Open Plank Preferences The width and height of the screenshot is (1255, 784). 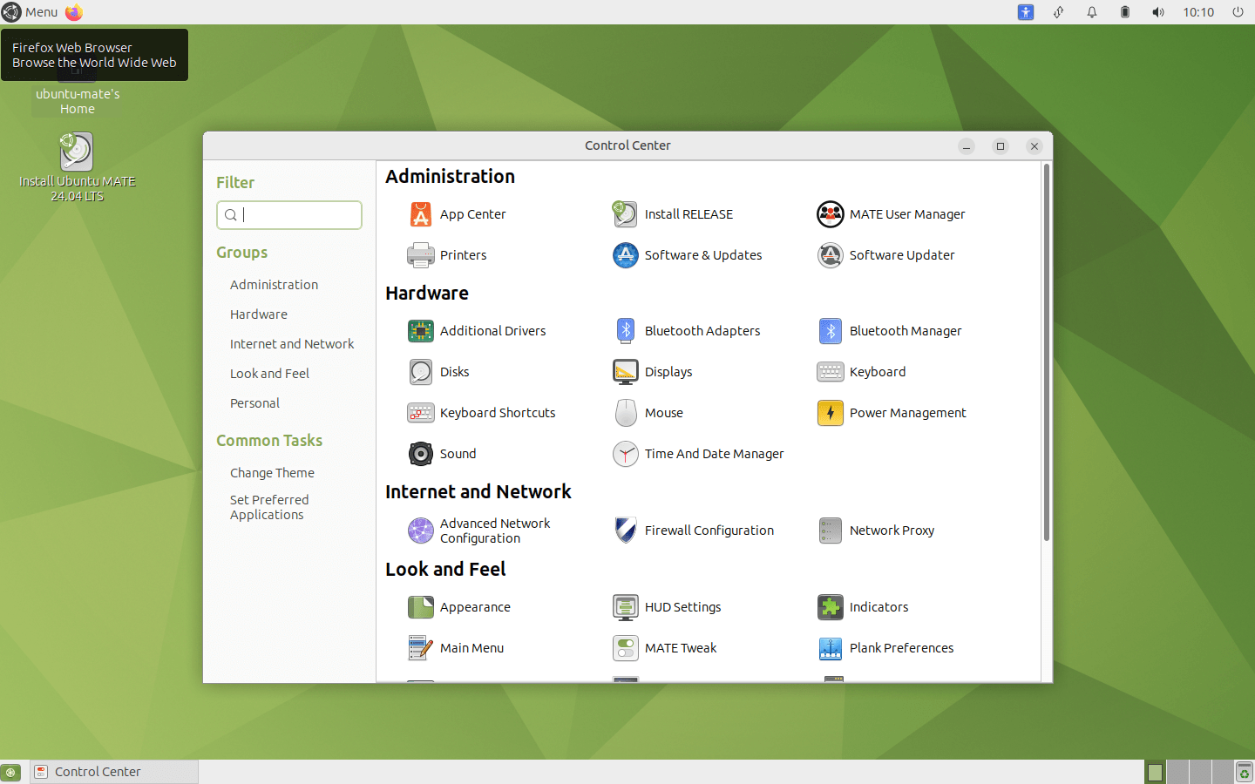click(901, 648)
